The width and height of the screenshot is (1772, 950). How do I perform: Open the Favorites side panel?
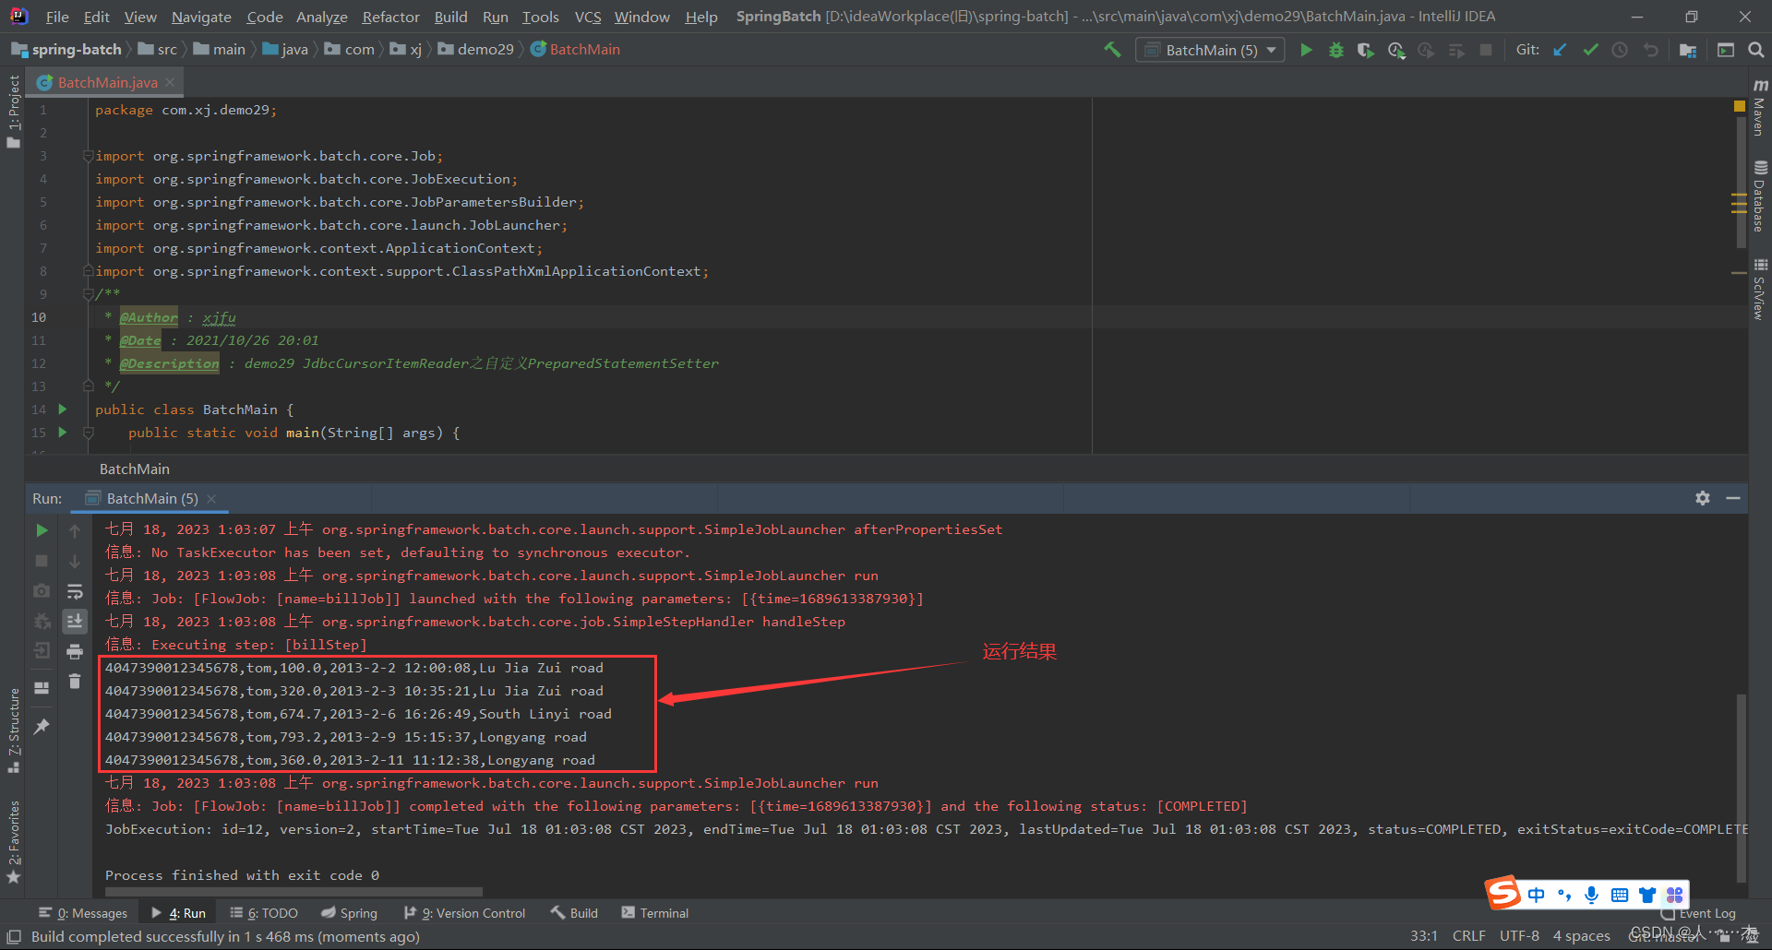coord(13,842)
